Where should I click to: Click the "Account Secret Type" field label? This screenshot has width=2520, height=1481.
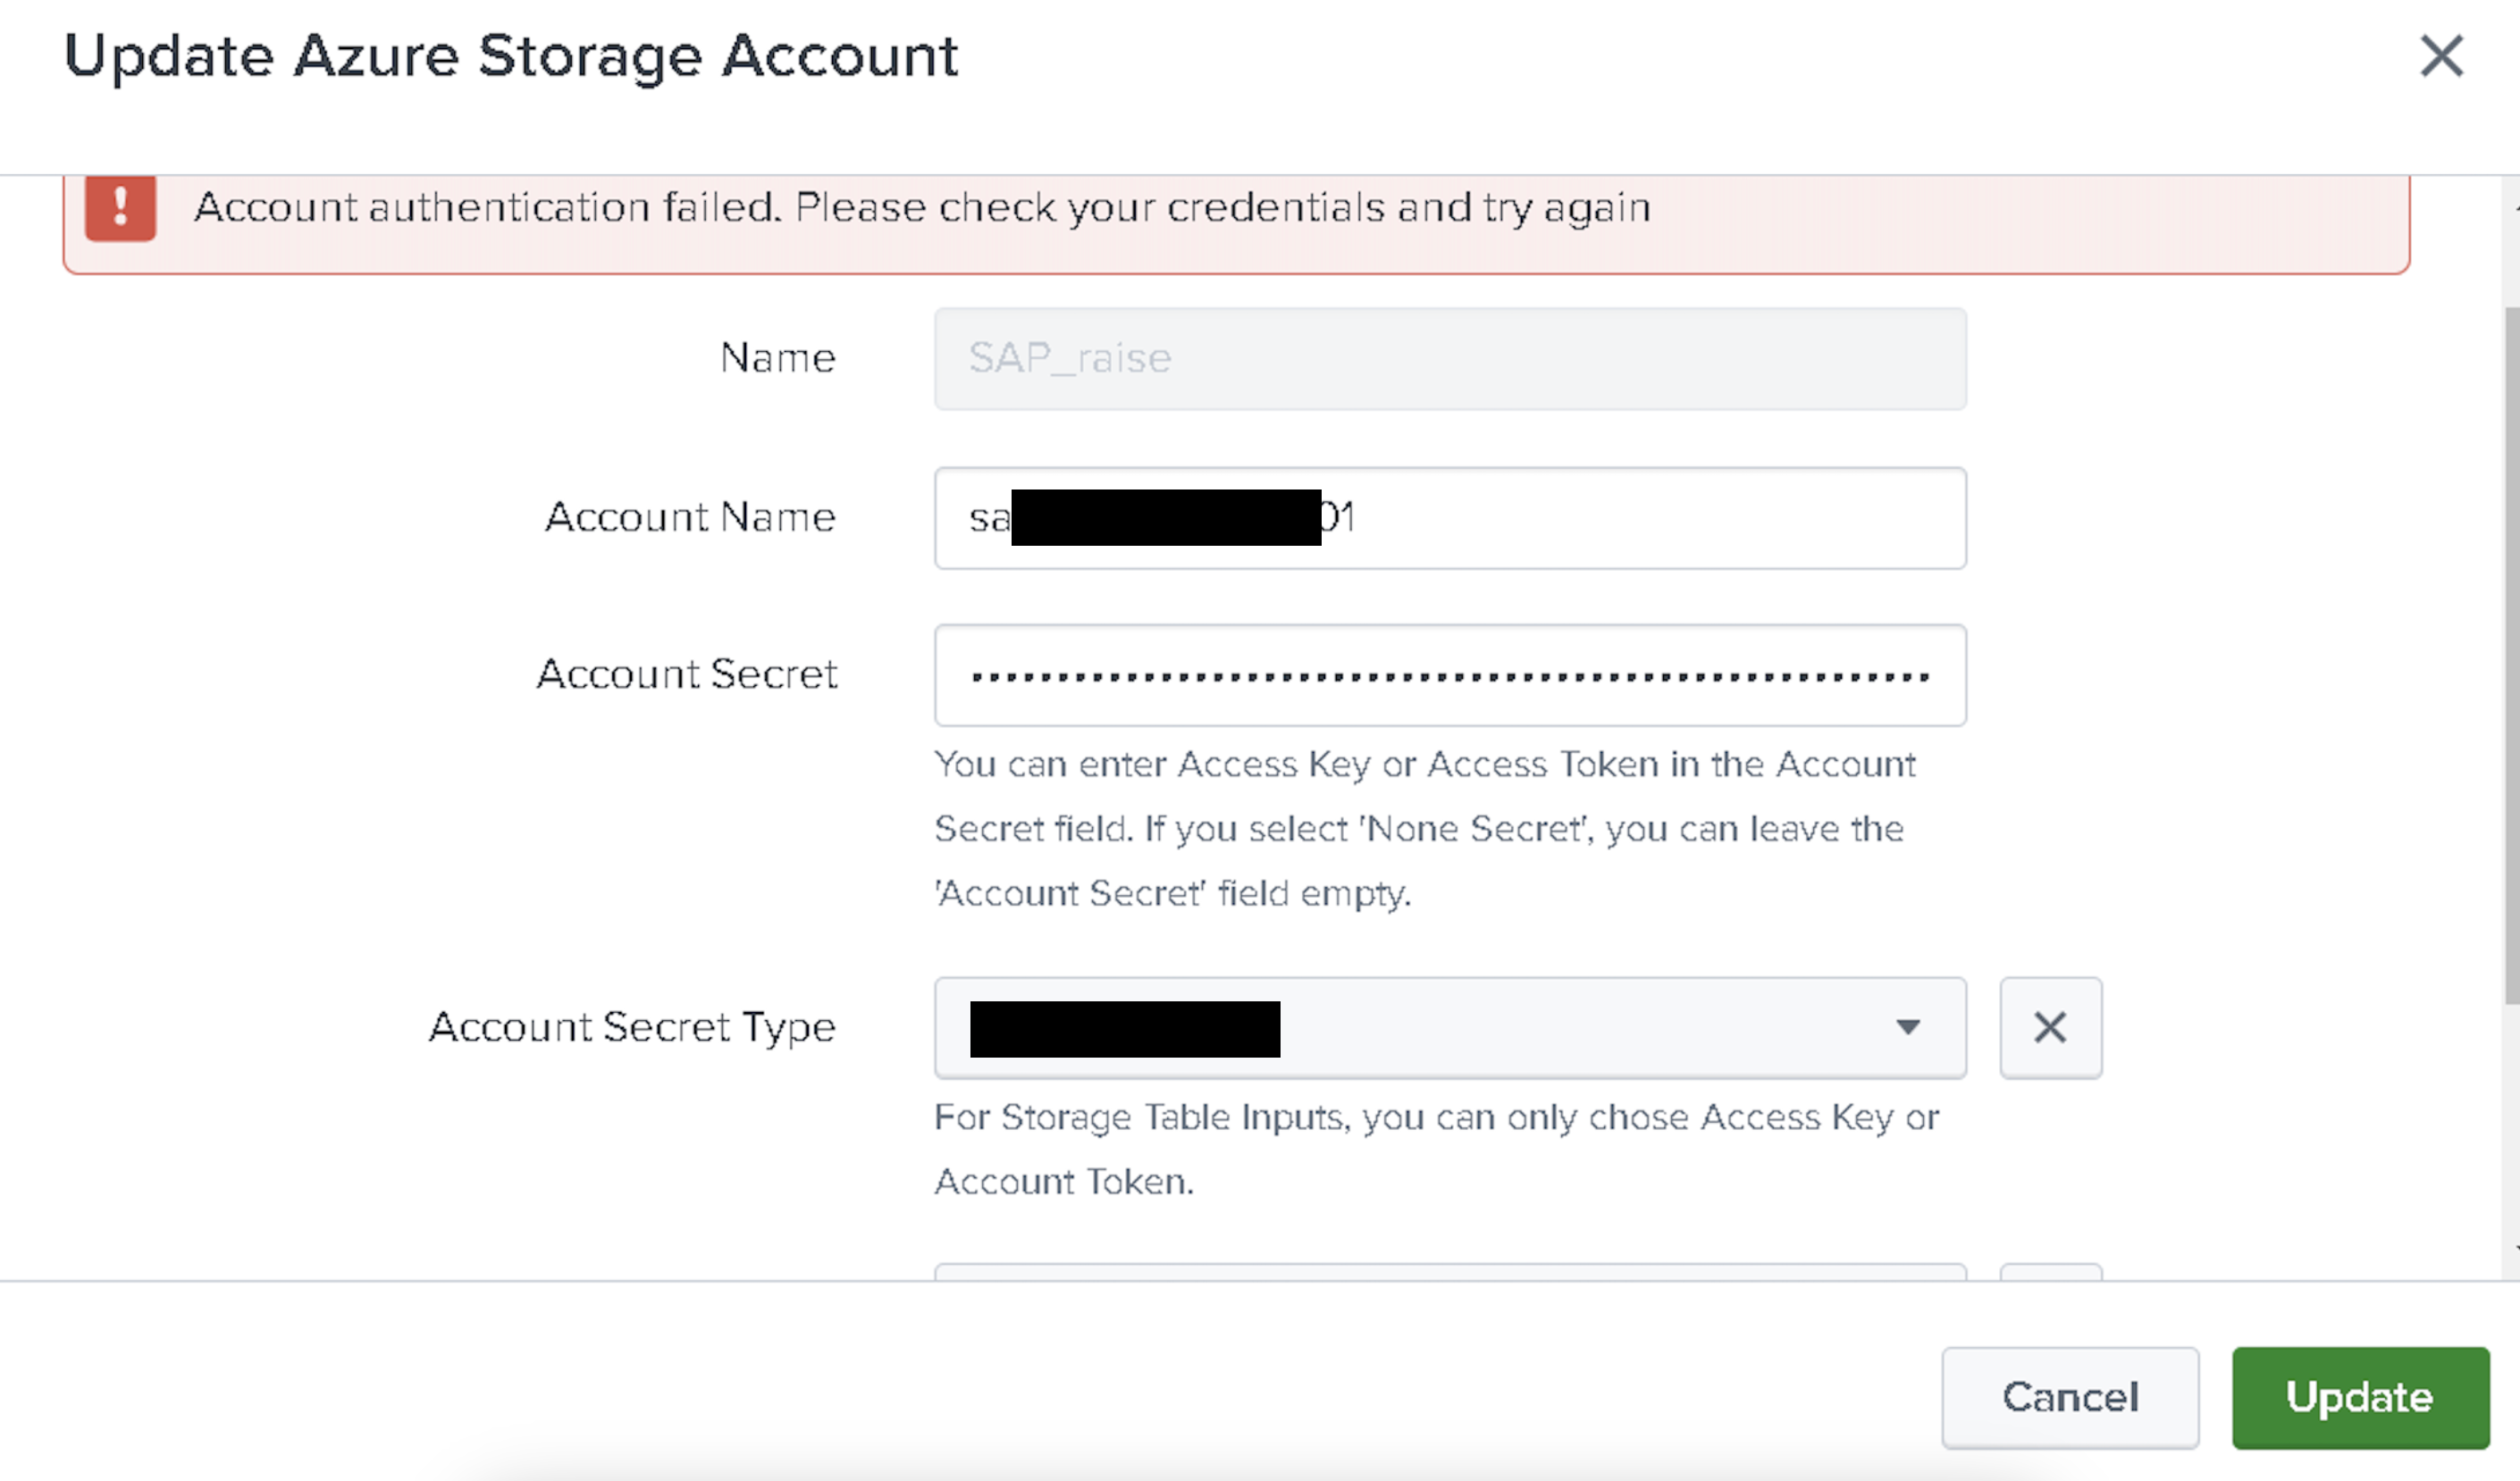coord(632,1027)
